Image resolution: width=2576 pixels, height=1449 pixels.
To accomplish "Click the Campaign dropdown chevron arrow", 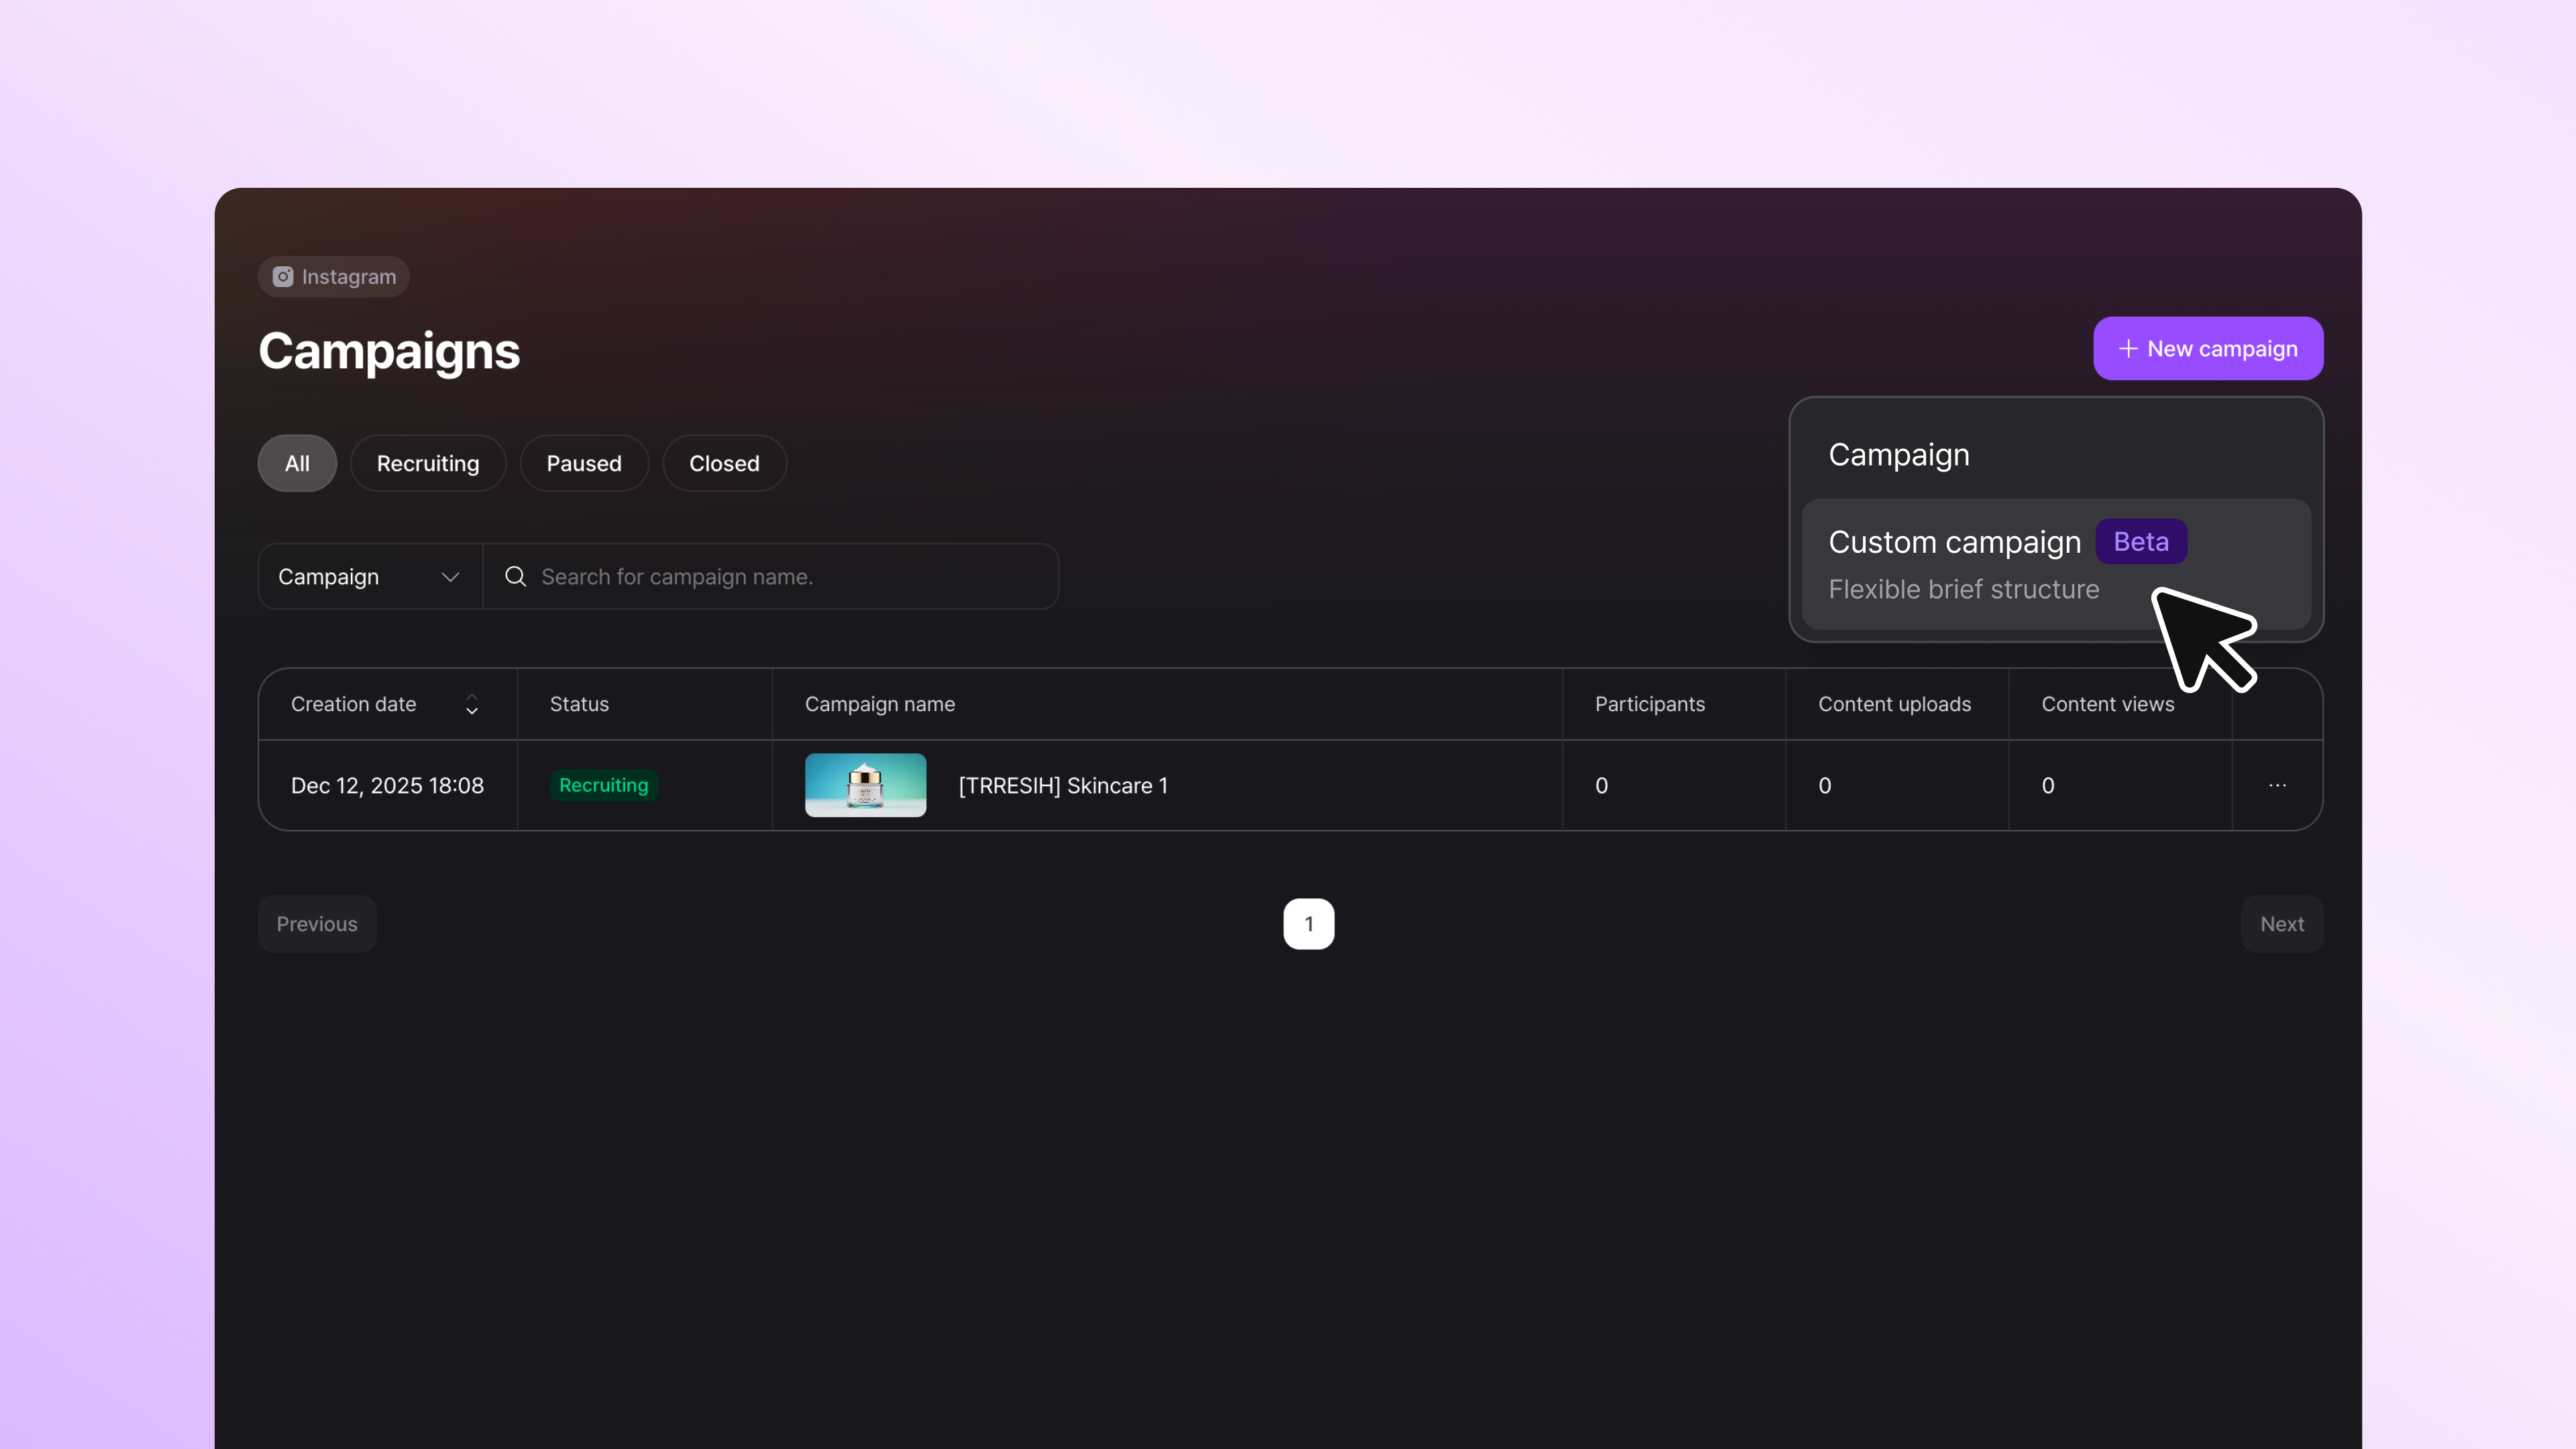I will pyautogui.click(x=450, y=577).
